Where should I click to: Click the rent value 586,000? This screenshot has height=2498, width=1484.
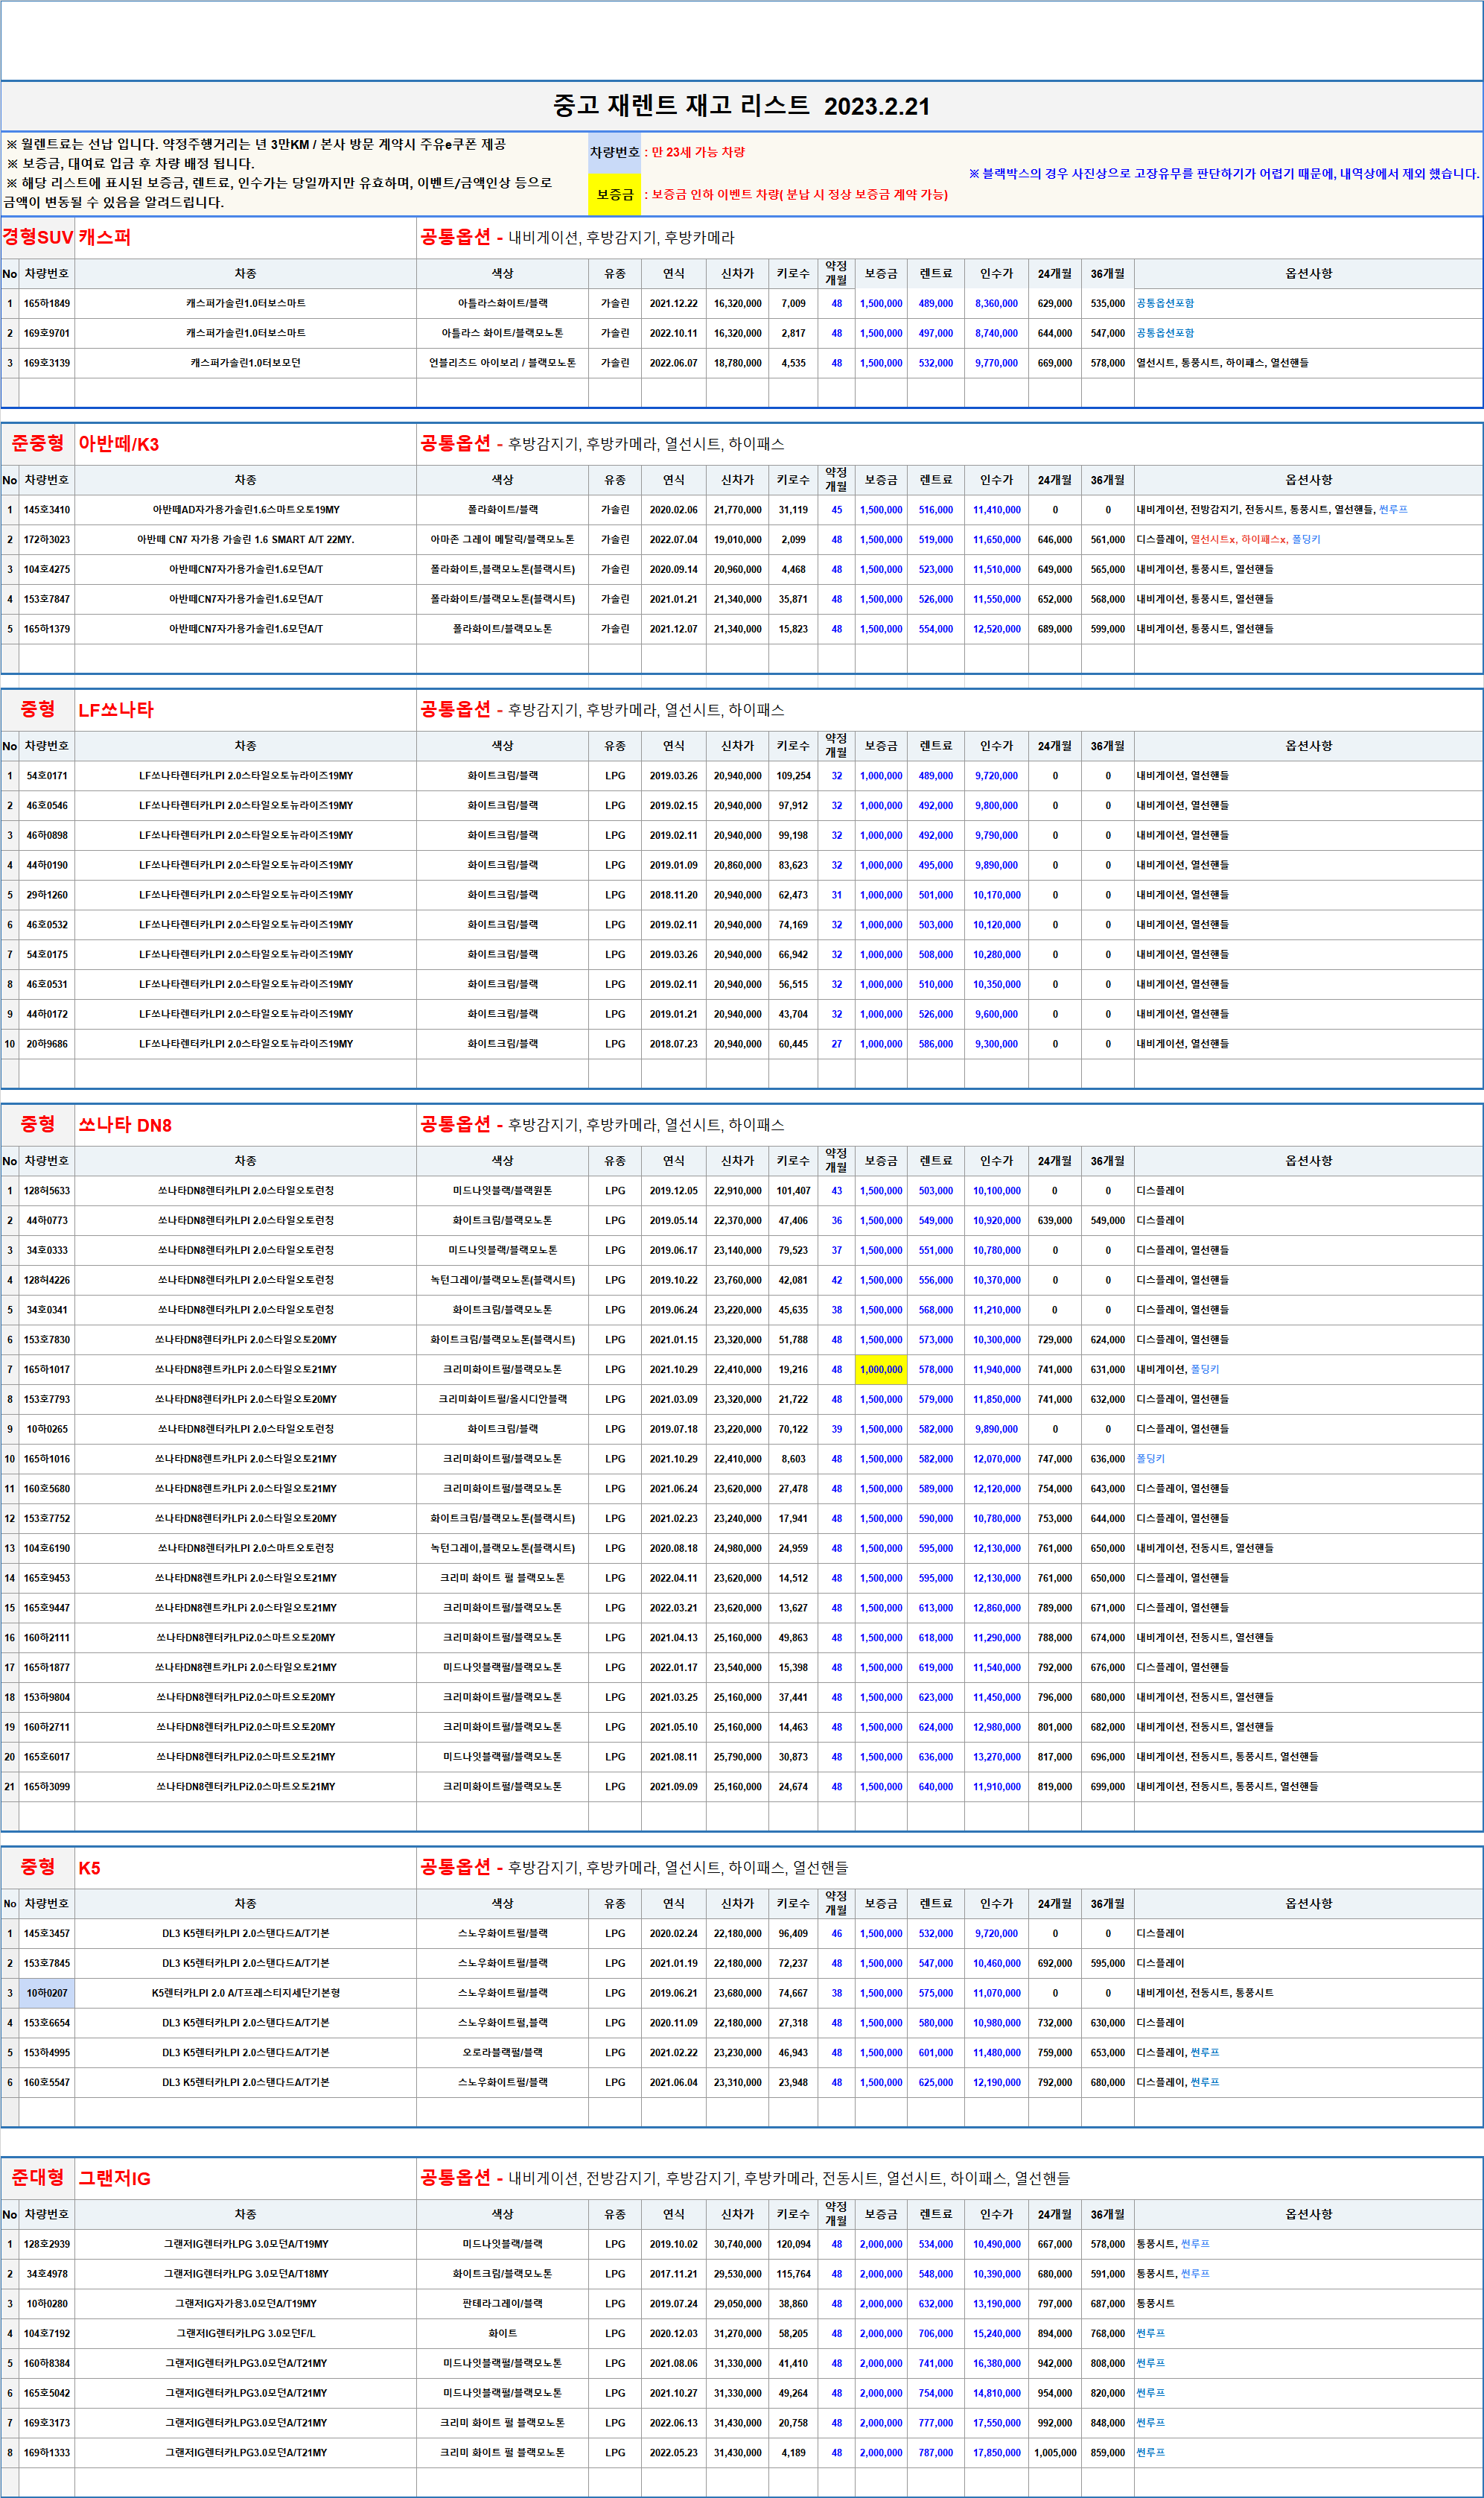(x=936, y=1044)
